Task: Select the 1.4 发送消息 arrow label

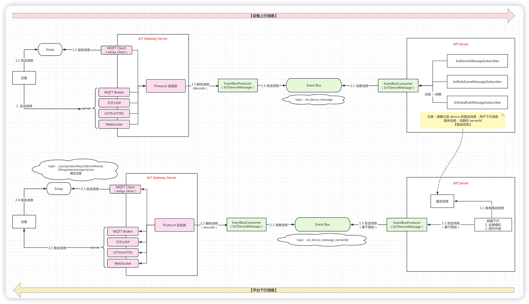Action: [x=270, y=86]
